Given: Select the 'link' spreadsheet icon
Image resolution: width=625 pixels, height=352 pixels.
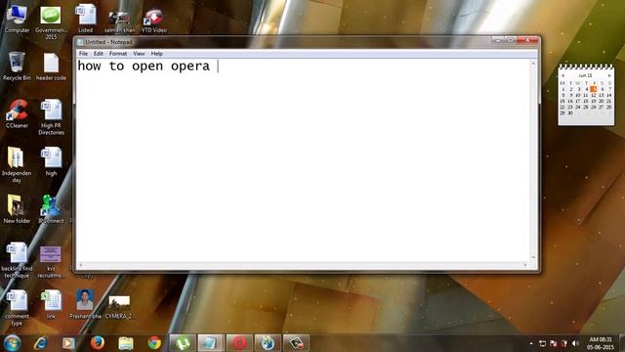Looking at the screenshot, I should pos(51,304).
